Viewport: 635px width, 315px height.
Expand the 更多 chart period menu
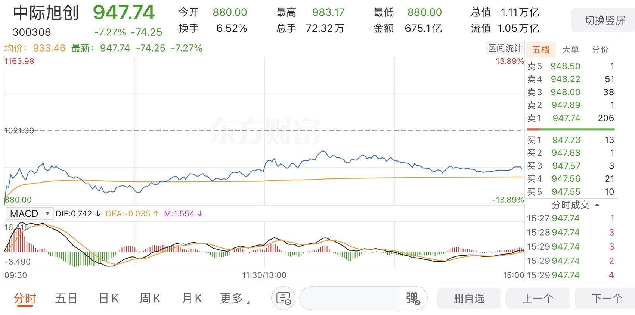tap(234, 298)
